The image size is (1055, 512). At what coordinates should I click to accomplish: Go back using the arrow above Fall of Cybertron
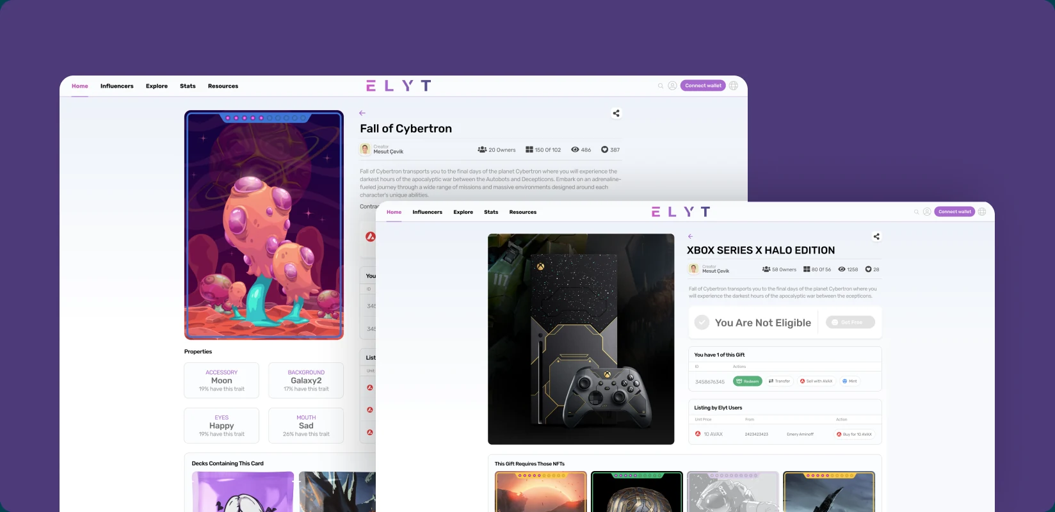[362, 113]
